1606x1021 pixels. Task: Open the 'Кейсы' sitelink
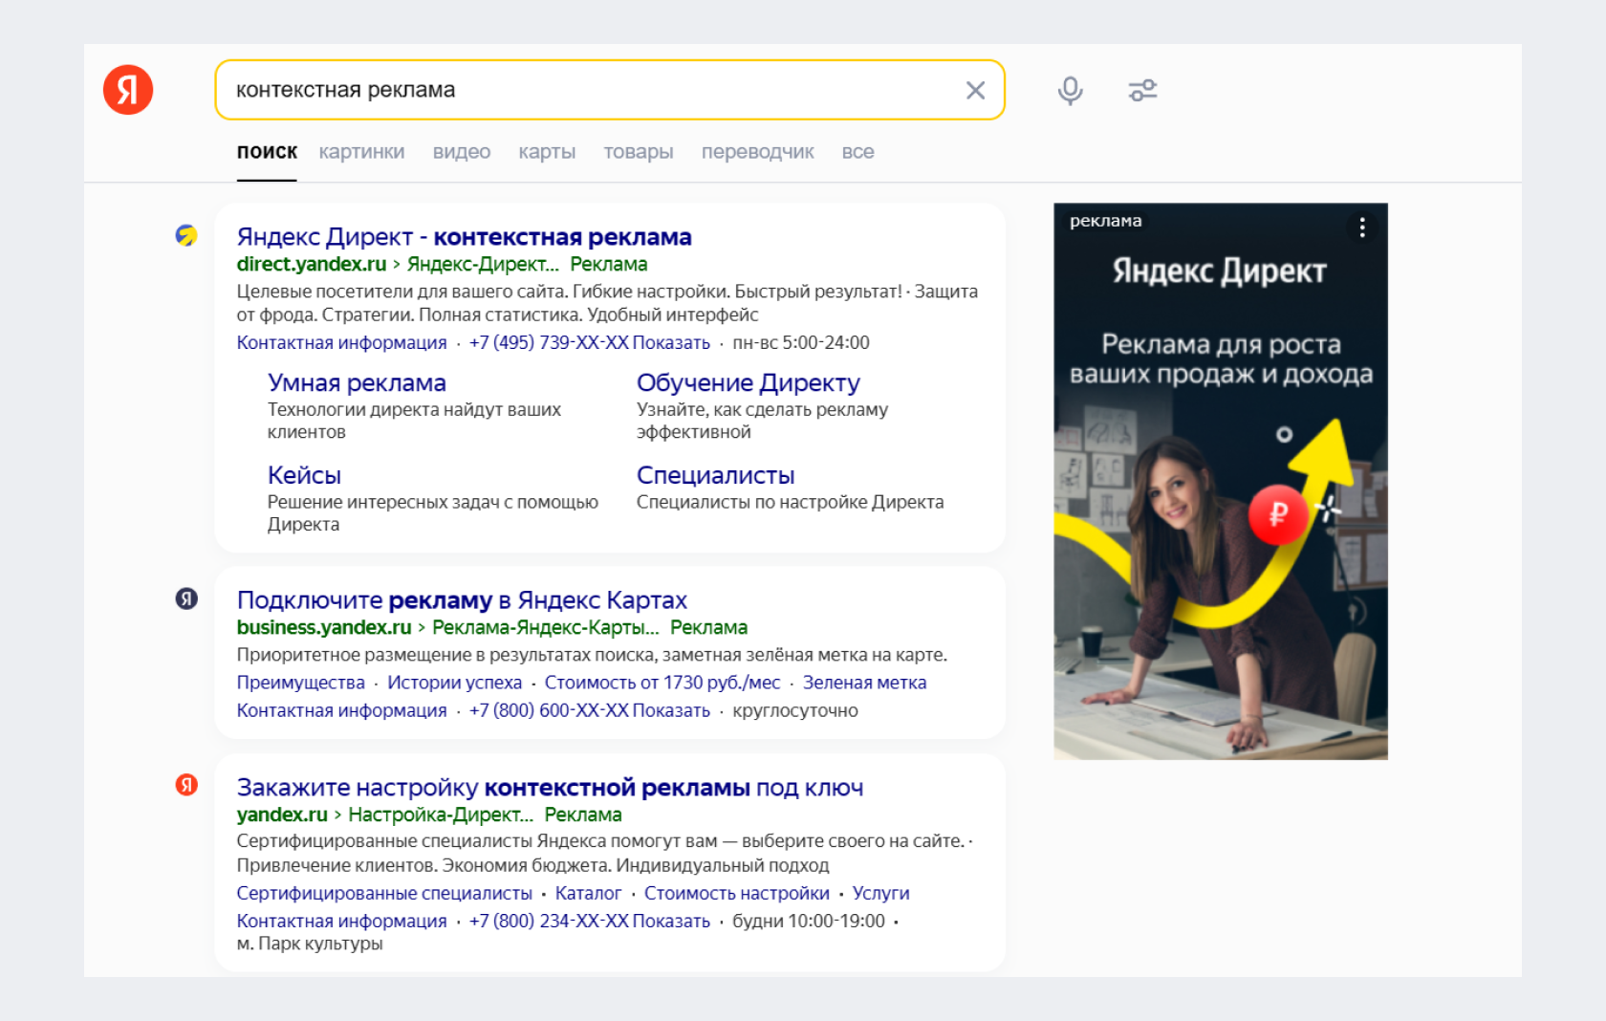click(x=304, y=475)
